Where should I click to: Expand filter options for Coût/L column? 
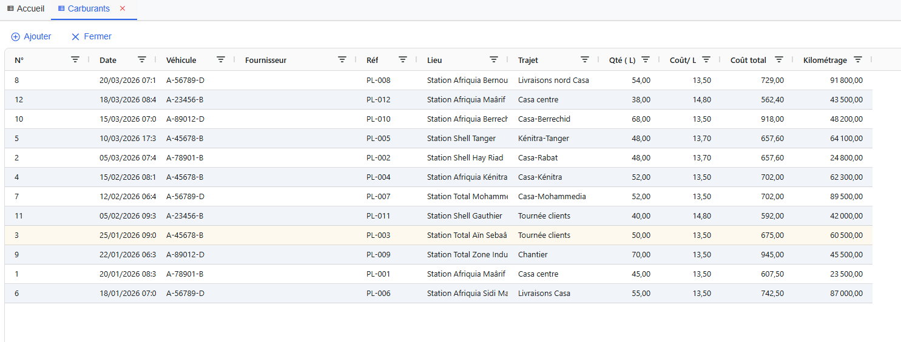706,59
